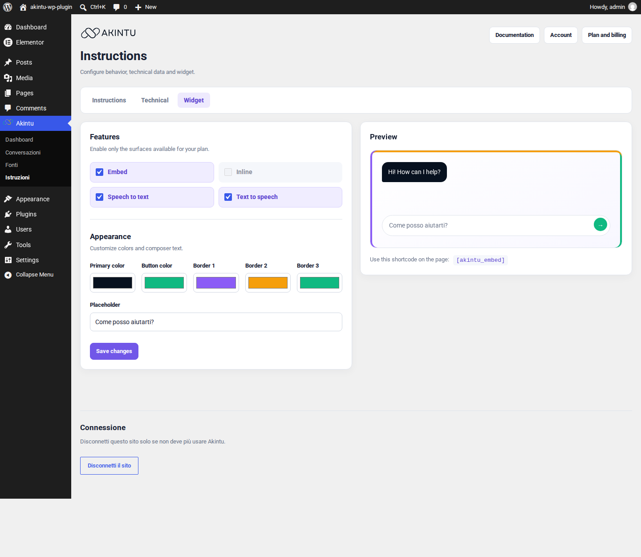This screenshot has height=557, width=641.
Task: Open the search icon in admin bar
Action: [x=83, y=7]
